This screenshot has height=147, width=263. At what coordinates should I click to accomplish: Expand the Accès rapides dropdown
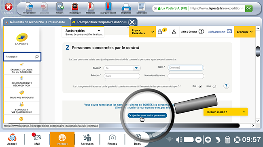click(x=83, y=32)
